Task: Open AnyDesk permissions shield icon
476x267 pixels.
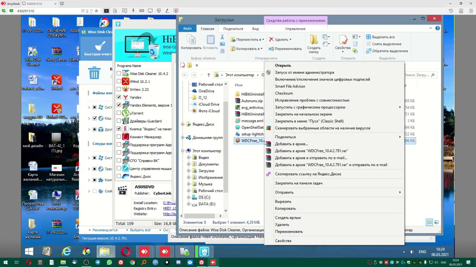Action: pyautogui.click(x=159, y=11)
